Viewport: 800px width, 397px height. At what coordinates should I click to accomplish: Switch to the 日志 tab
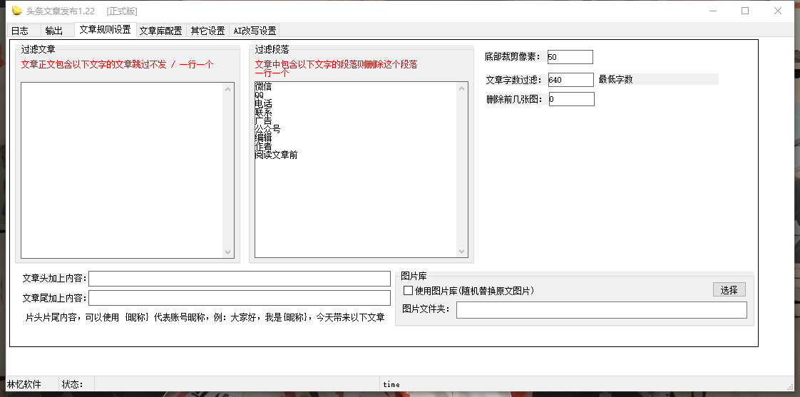[20, 31]
